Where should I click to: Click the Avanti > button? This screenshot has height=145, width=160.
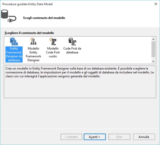pyautogui.click(x=95, y=137)
